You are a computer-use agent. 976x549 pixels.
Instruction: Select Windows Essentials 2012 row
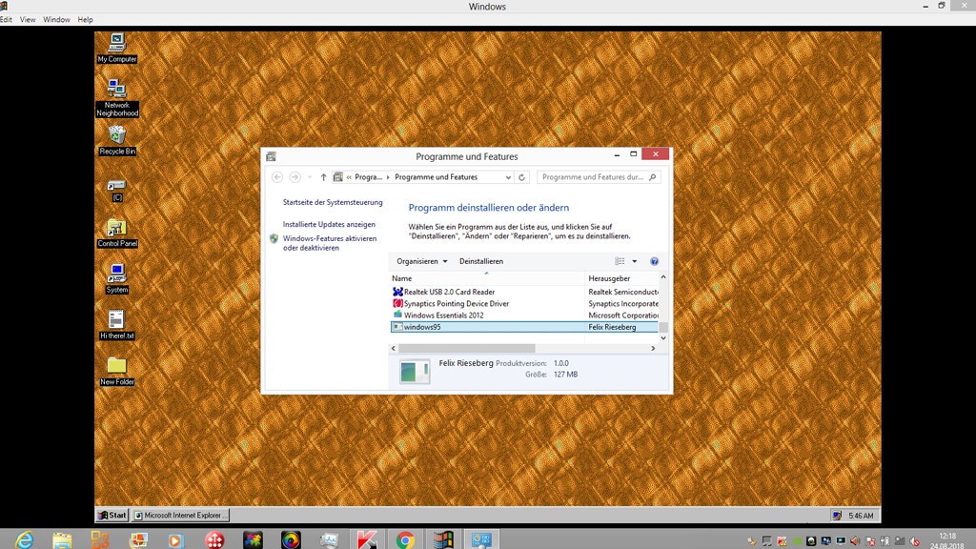point(524,315)
